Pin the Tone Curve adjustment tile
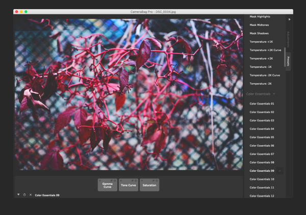Viewport: 306px width, 215px height. pos(133,181)
